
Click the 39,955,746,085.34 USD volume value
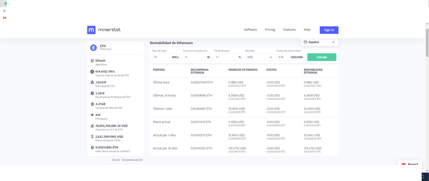click(111, 126)
